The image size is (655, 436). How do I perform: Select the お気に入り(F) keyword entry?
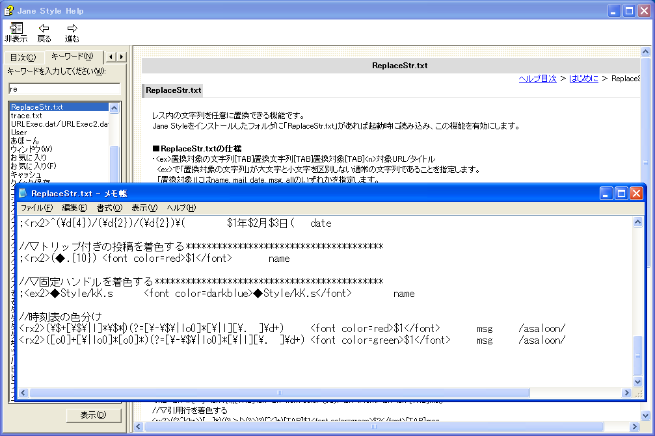(x=33, y=166)
